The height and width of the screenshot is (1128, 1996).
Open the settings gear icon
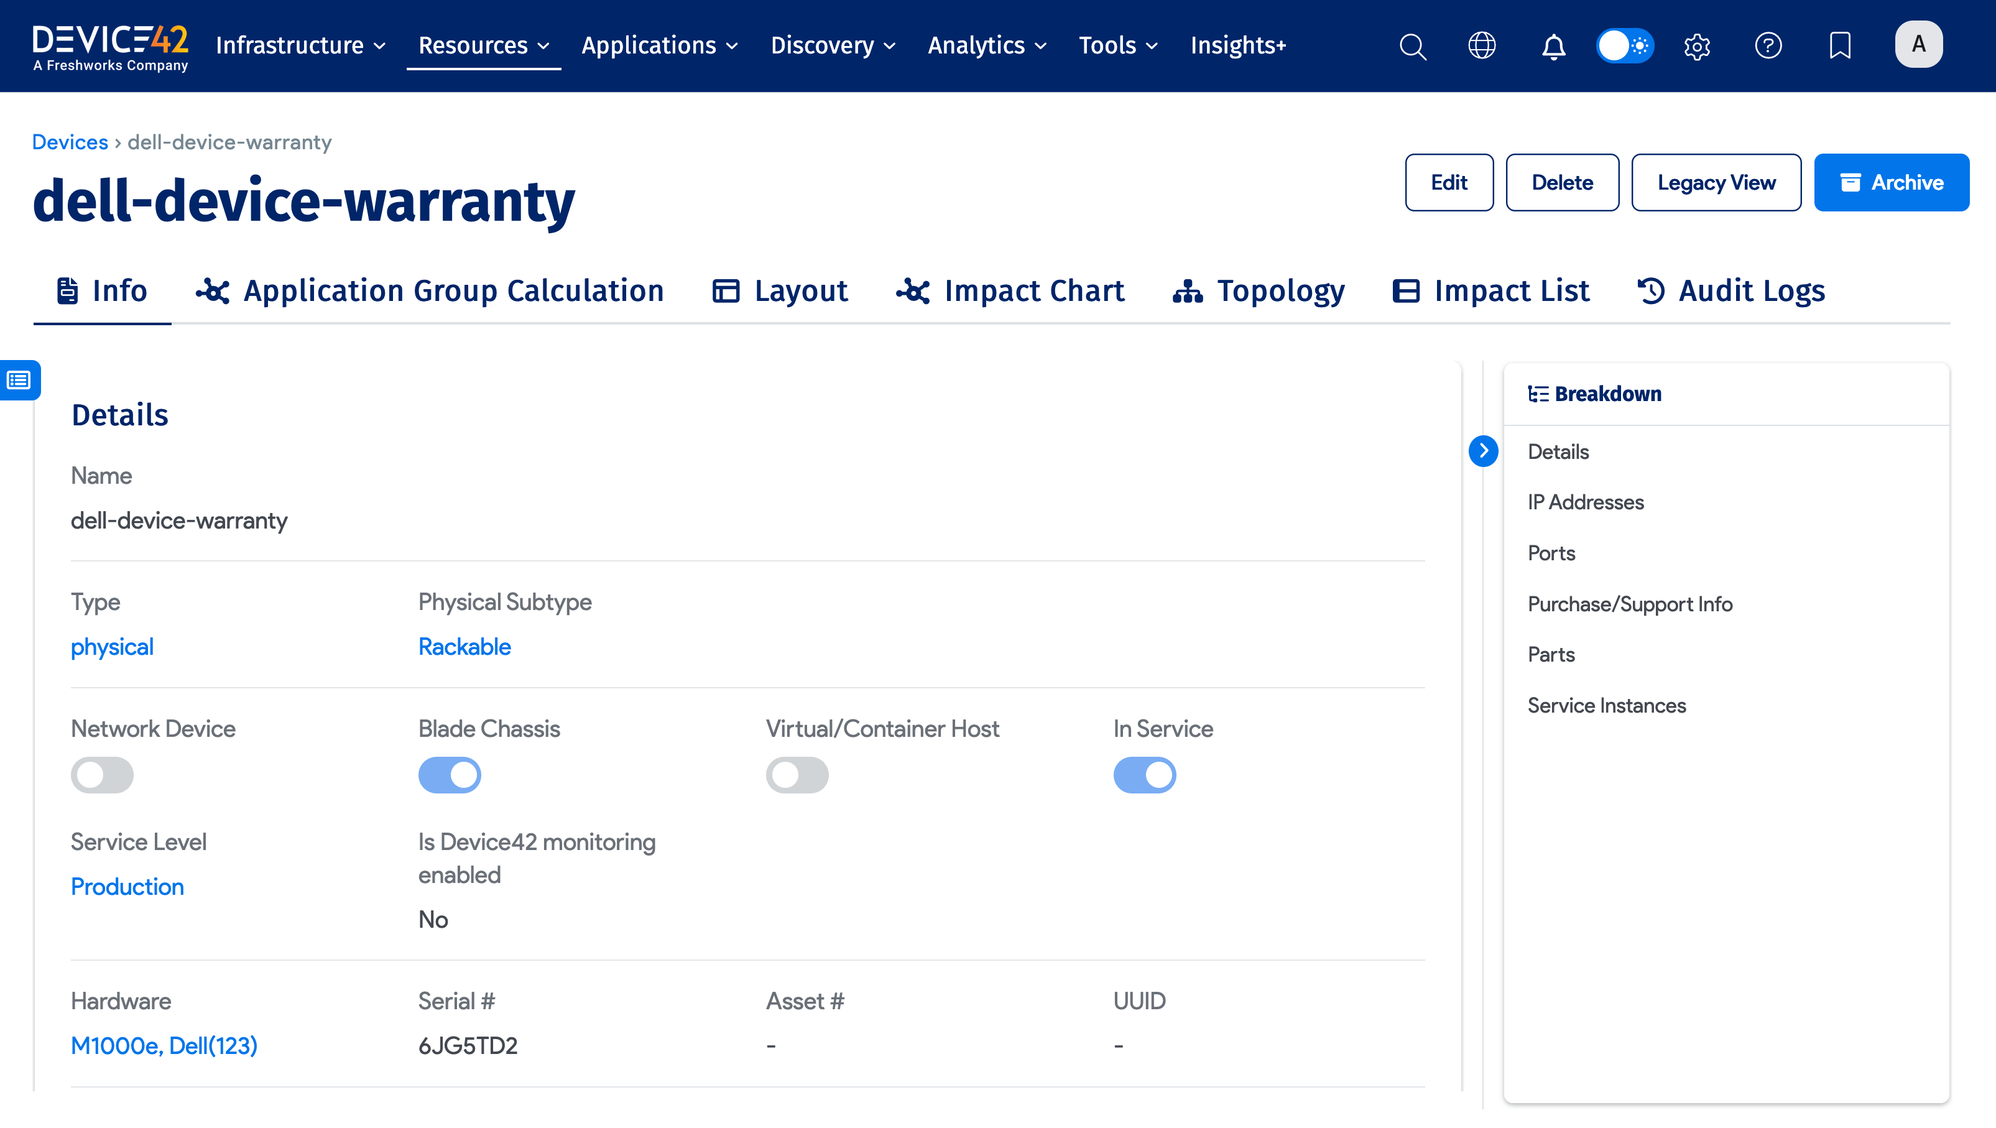coord(1697,47)
